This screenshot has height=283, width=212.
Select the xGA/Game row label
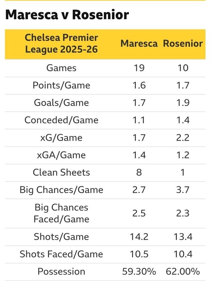61,155
